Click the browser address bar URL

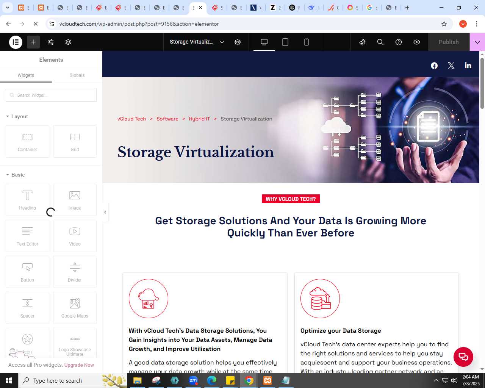tap(139, 24)
